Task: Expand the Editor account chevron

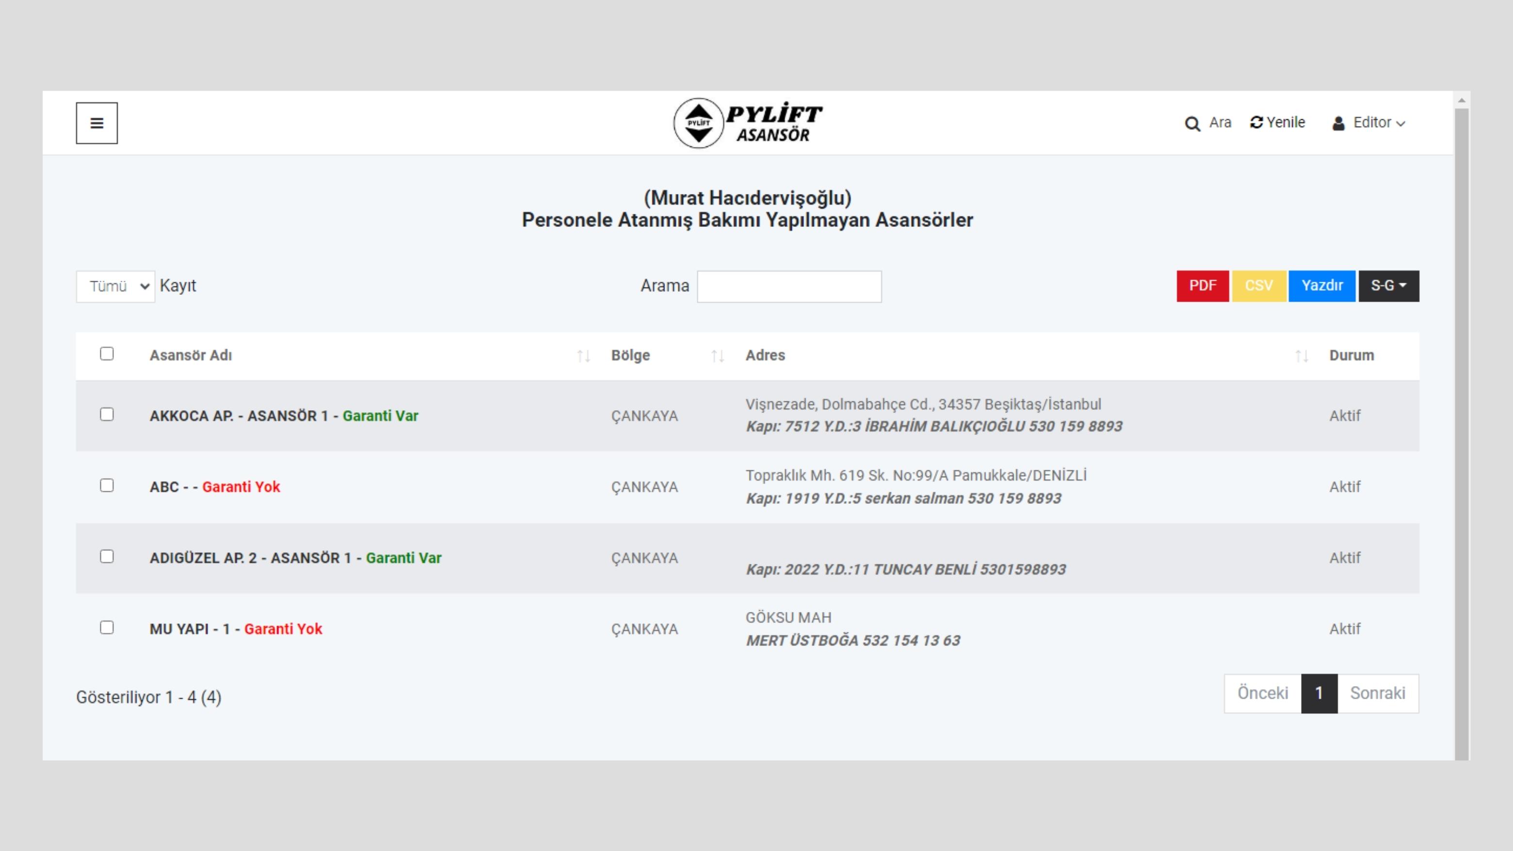Action: (1401, 123)
